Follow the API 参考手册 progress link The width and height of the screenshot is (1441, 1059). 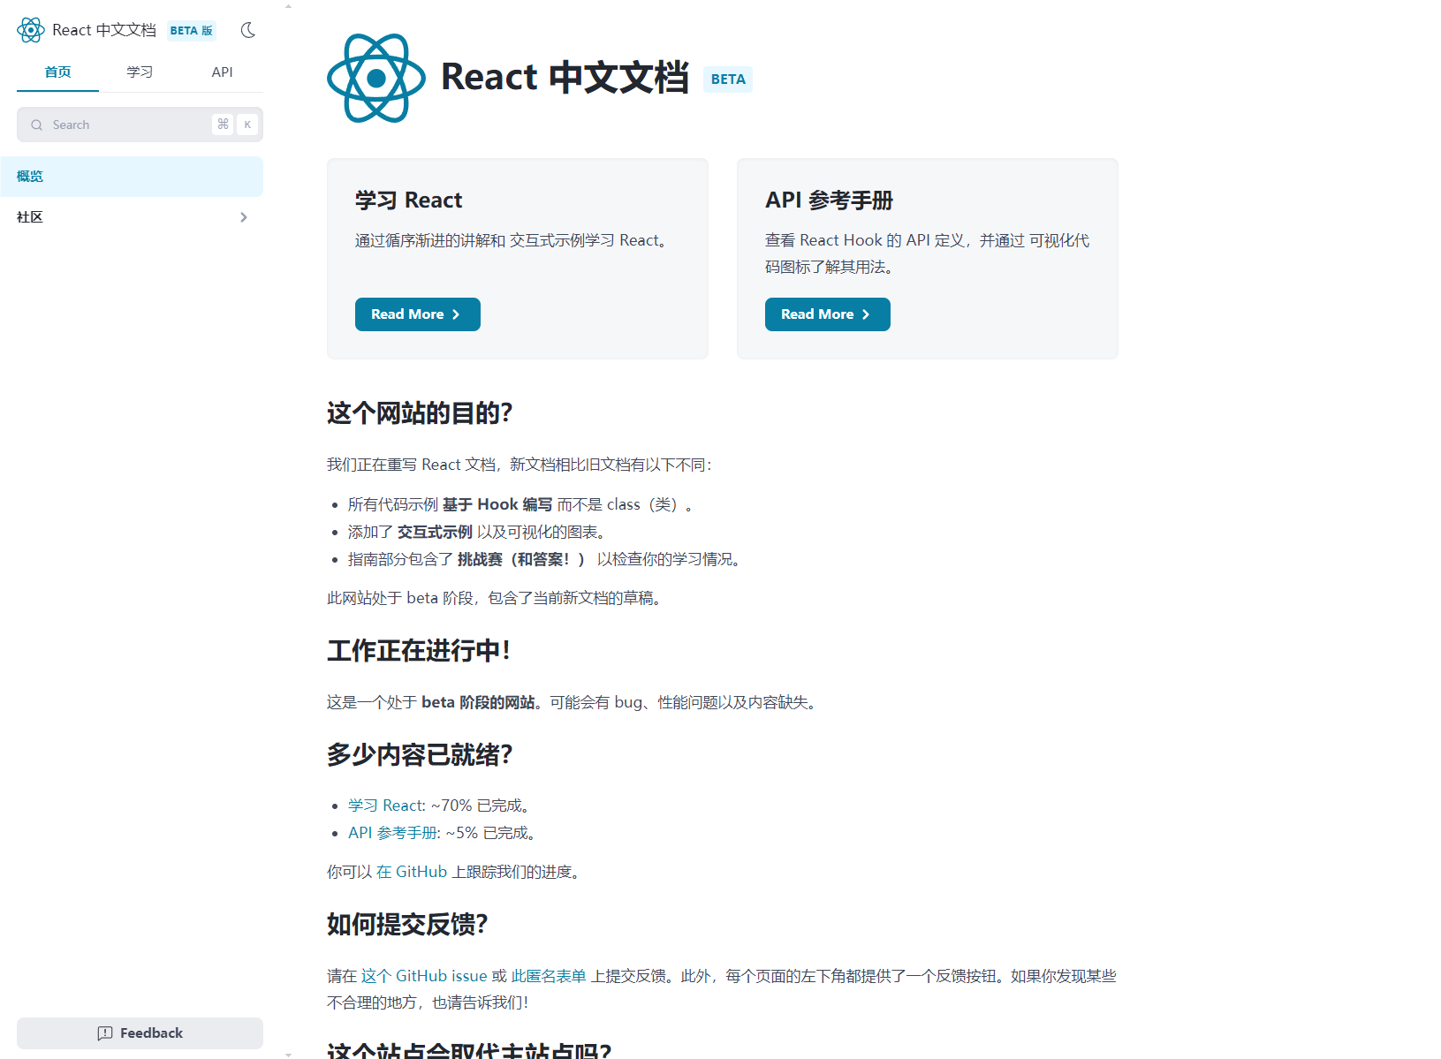[392, 833]
